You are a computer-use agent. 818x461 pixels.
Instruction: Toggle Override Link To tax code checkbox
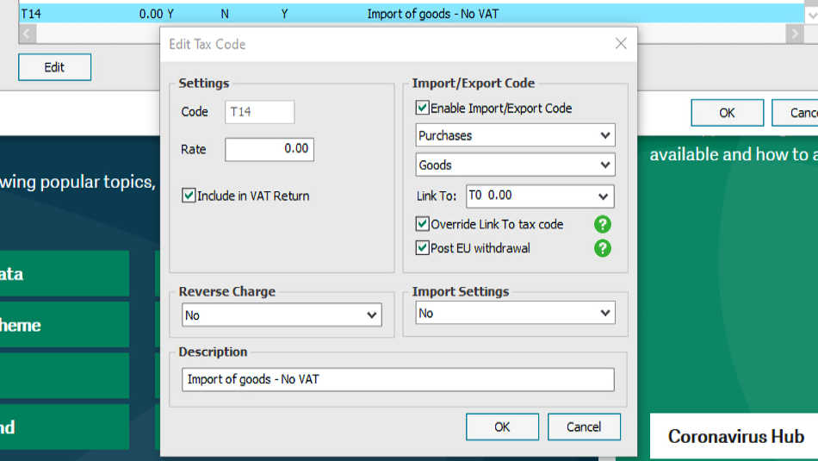tap(422, 224)
